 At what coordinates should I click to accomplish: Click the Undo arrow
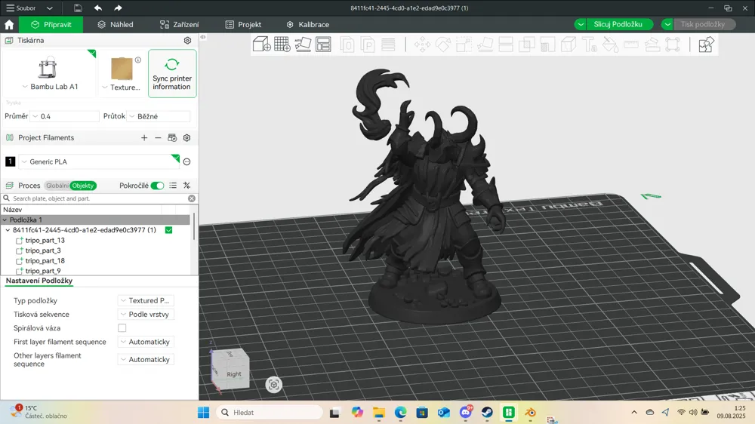point(98,8)
